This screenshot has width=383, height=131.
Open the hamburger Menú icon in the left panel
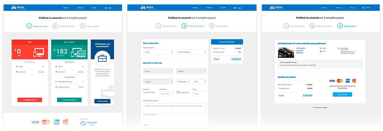click(x=106, y=8)
